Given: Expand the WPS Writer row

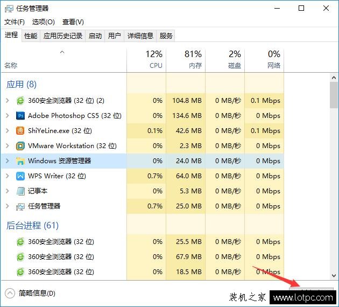Looking at the screenshot, I should click(8, 176).
